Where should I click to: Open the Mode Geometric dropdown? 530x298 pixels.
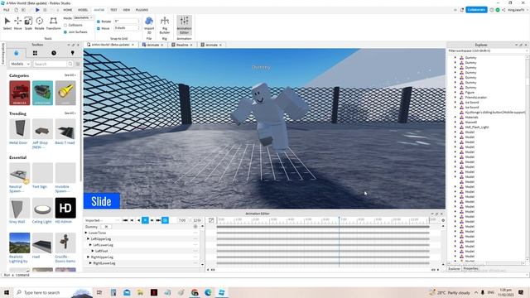[x=83, y=17]
